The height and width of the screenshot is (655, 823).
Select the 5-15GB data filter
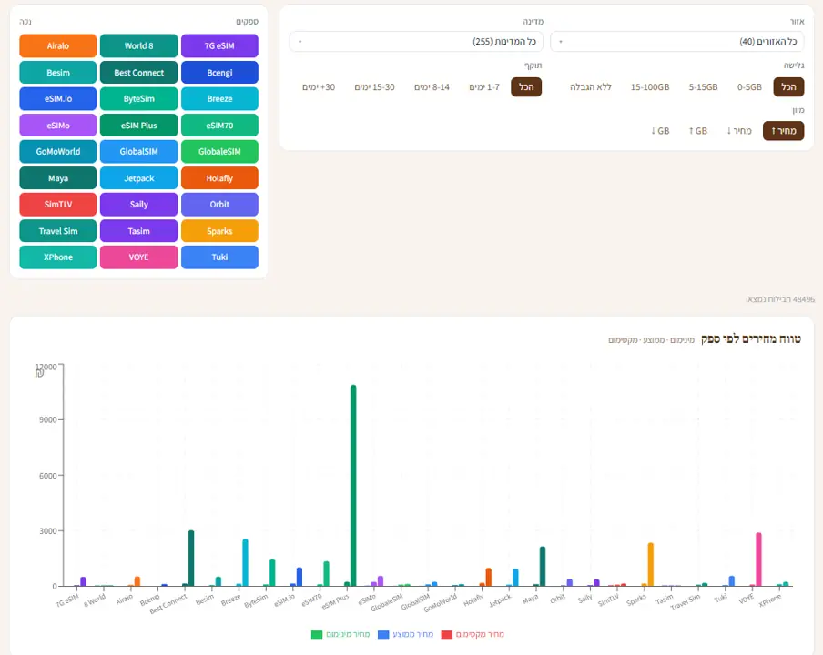[703, 87]
